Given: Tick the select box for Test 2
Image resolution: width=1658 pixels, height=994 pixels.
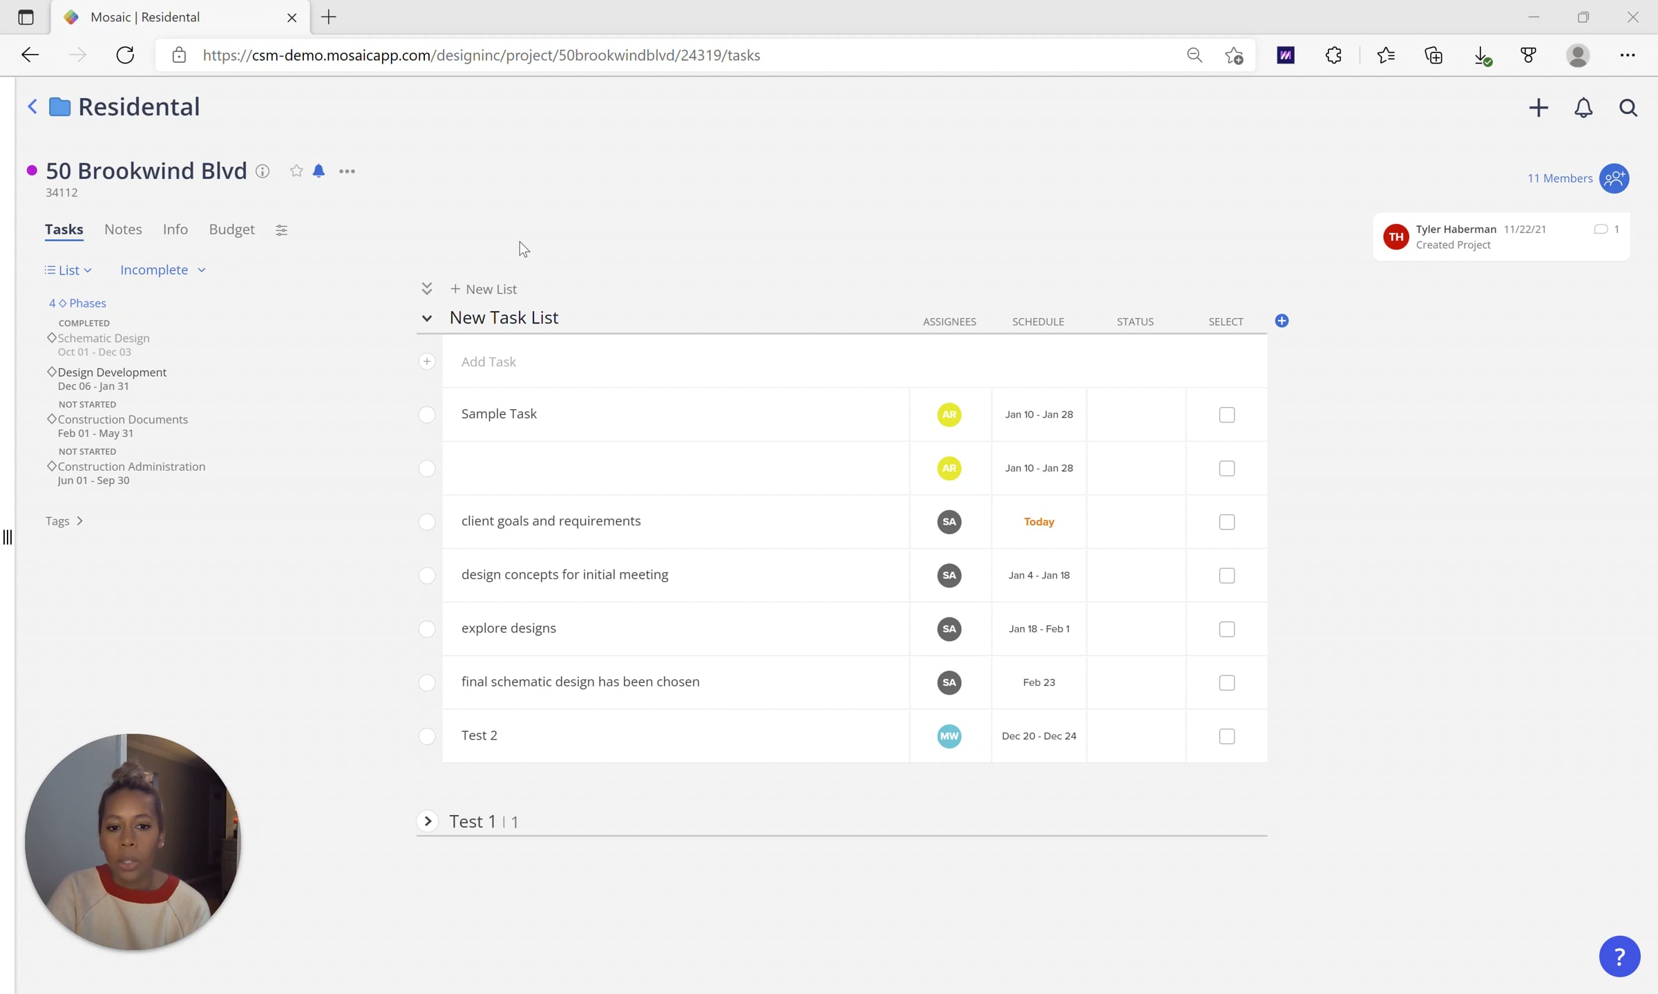Looking at the screenshot, I should [x=1227, y=736].
